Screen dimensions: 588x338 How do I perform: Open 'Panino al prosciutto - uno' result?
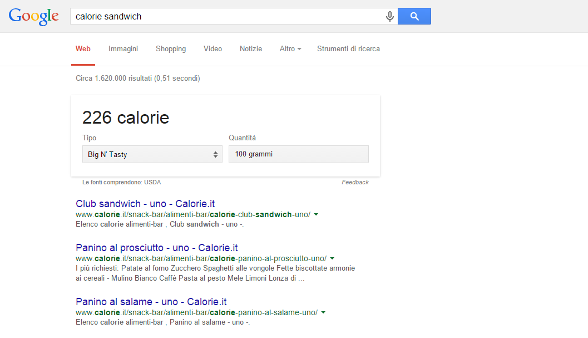click(157, 247)
